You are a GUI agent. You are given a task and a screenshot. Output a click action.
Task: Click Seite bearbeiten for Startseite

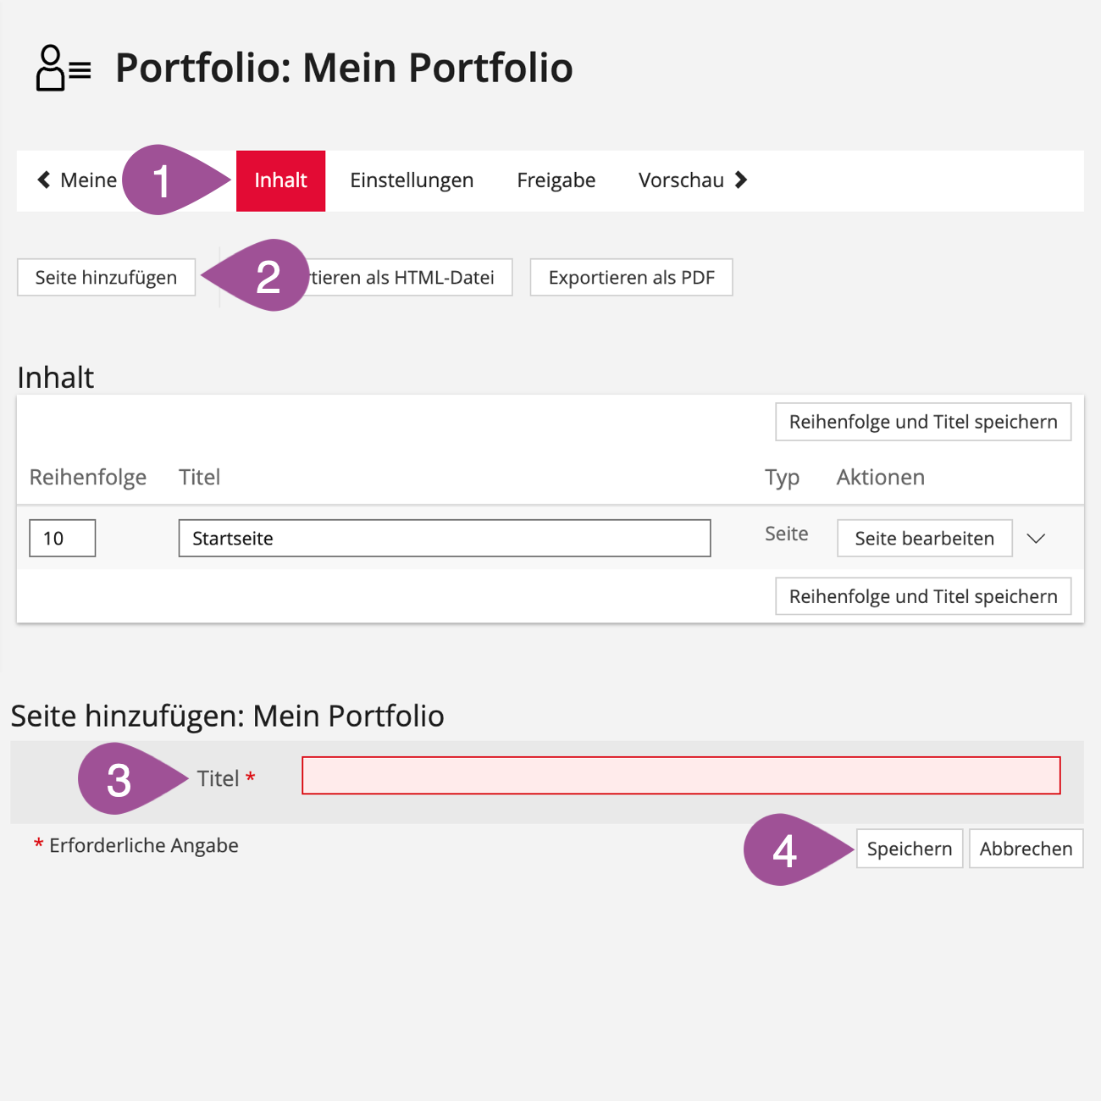point(924,539)
